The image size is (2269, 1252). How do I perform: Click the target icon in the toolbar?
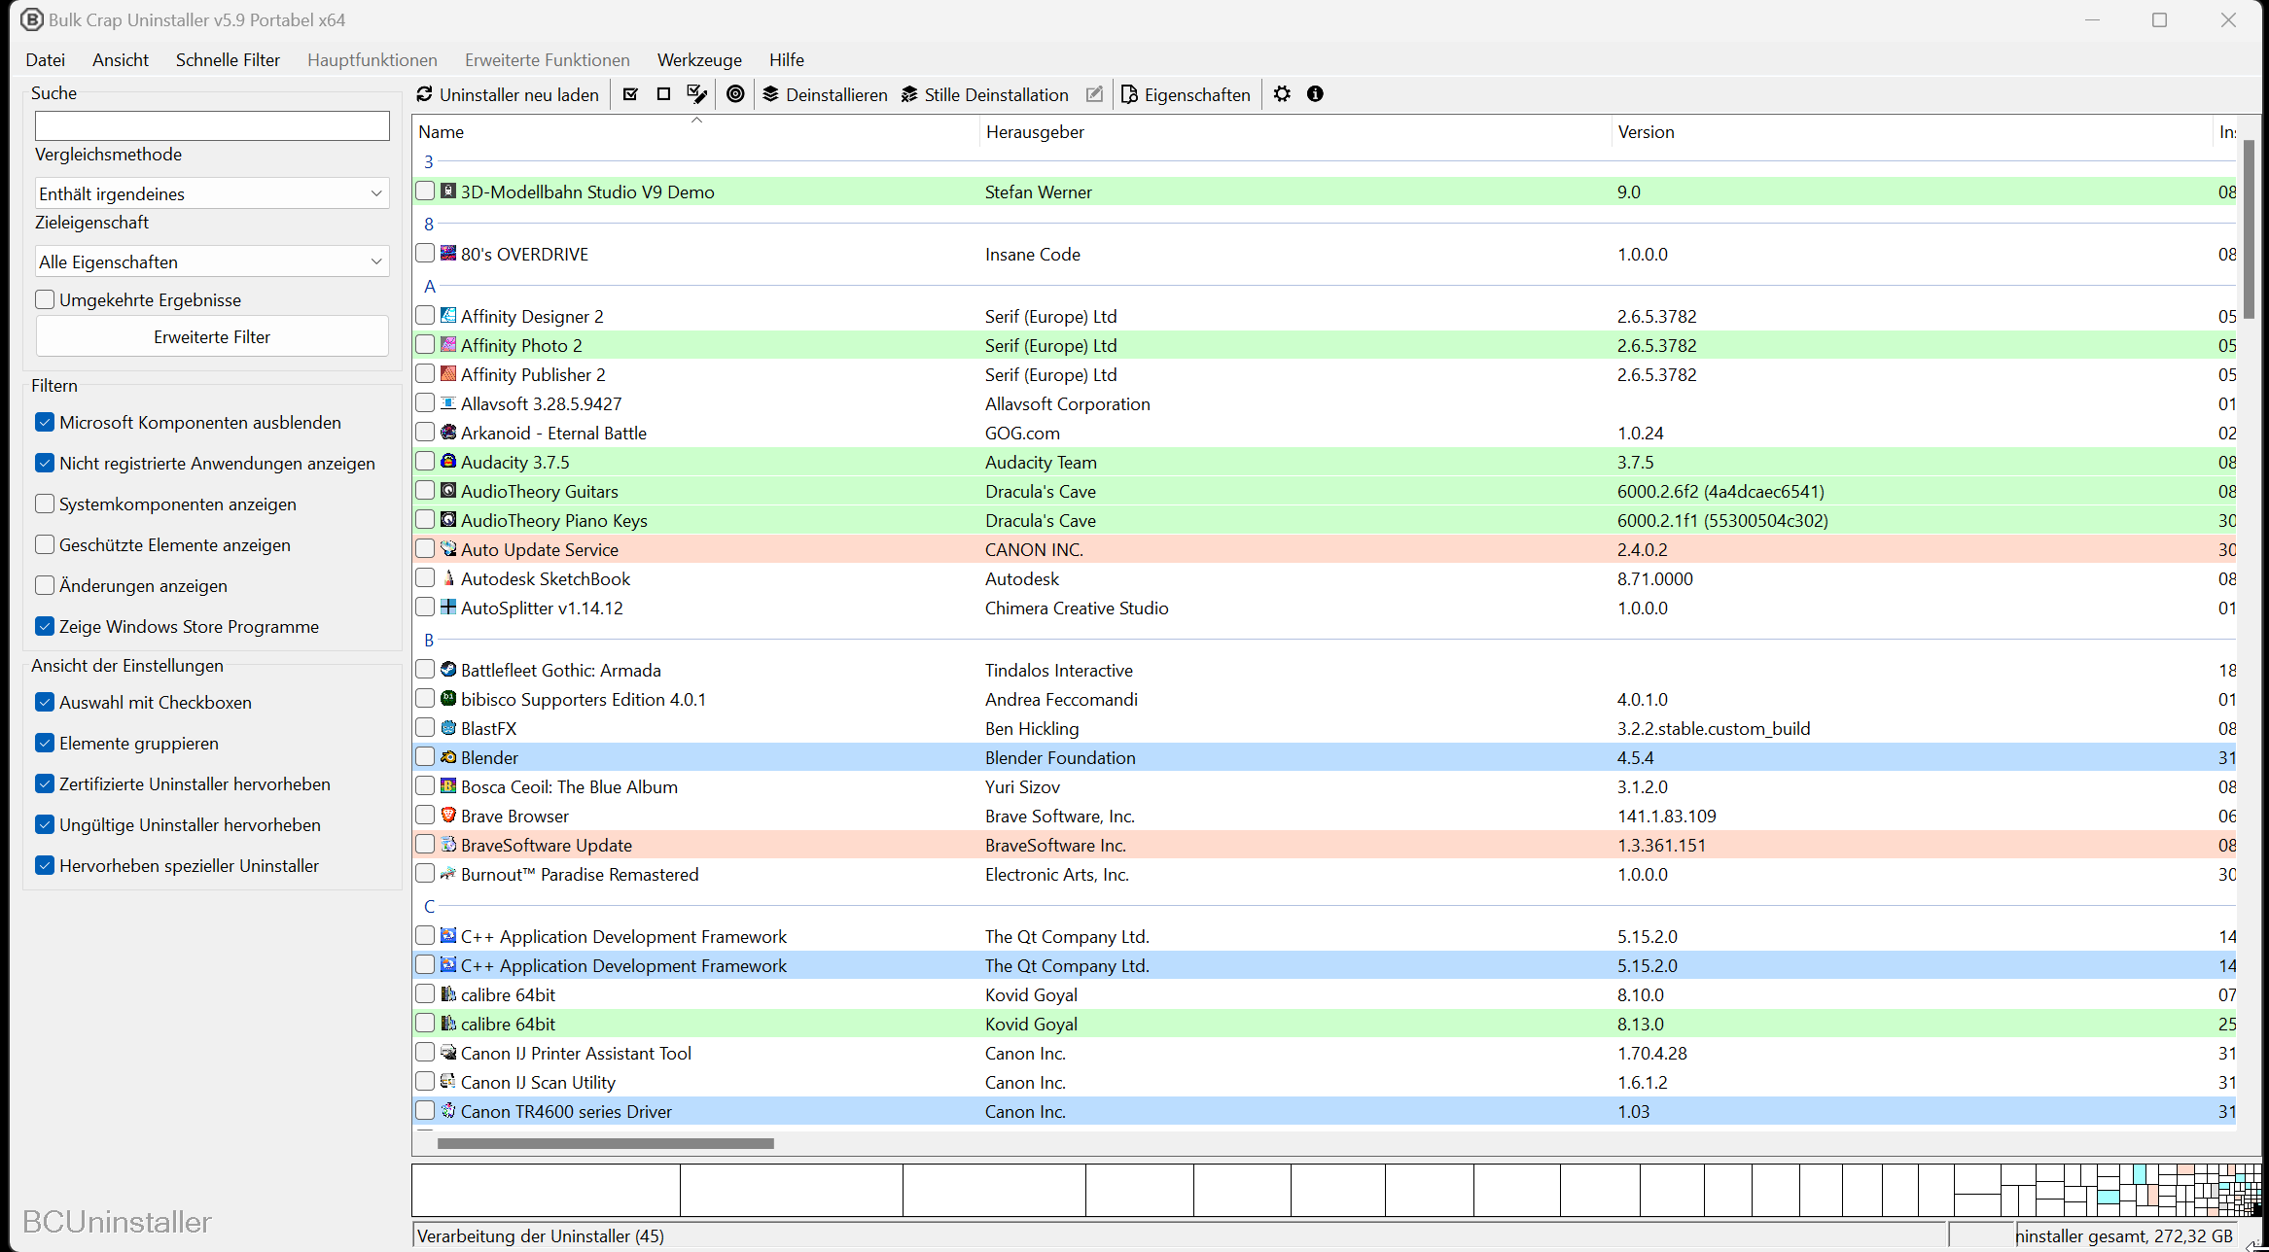735,94
